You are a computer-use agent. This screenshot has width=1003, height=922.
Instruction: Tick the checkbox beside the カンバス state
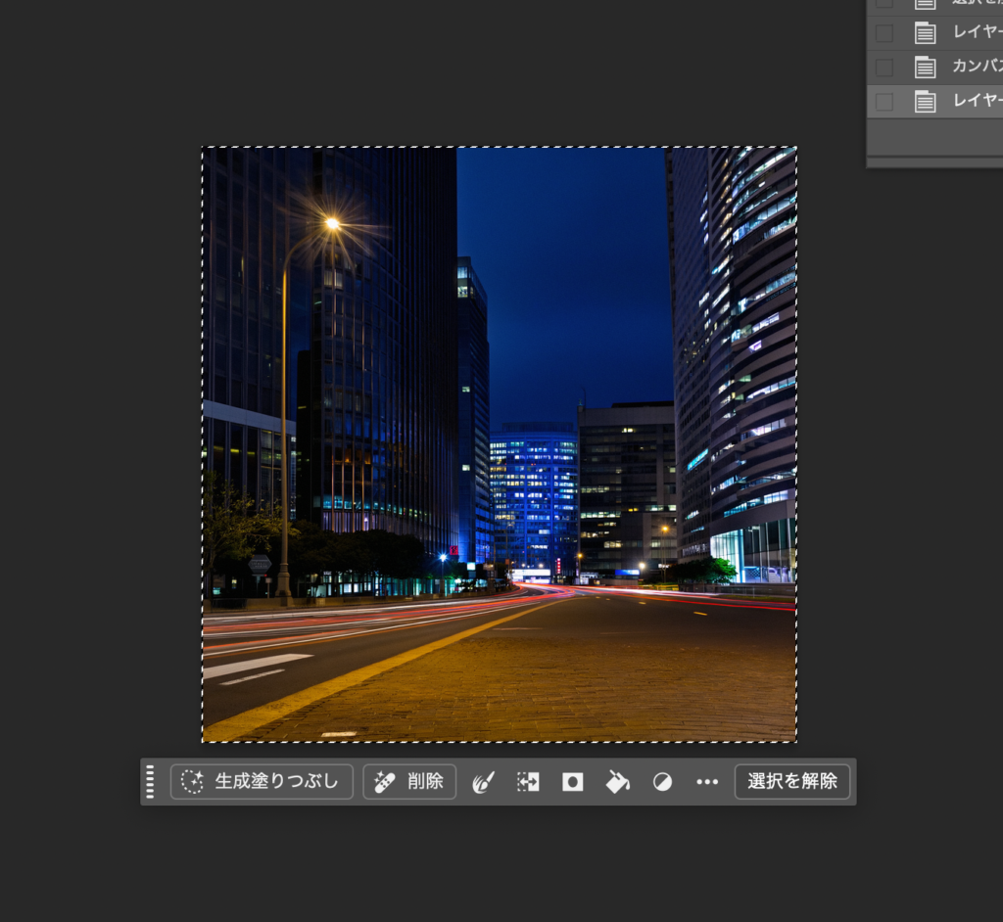pos(884,68)
